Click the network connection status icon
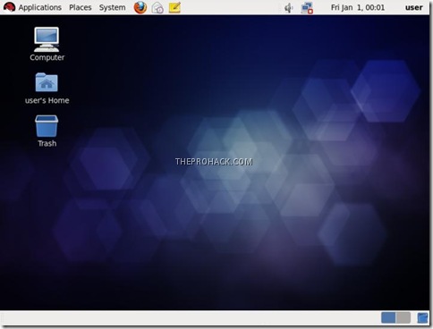 click(307, 8)
